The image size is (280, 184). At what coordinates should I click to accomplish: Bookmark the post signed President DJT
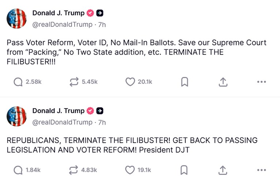coord(185,170)
